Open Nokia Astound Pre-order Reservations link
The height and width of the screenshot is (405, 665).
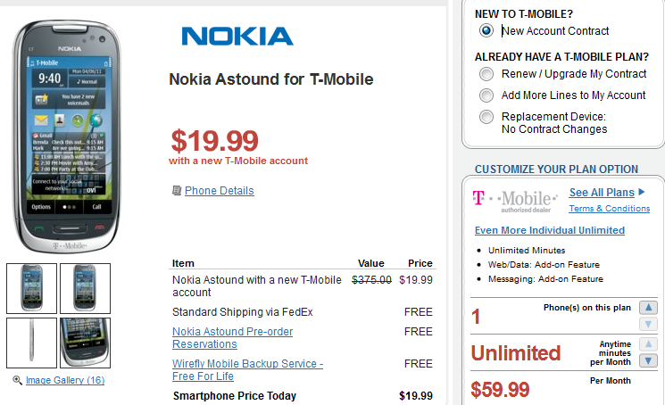pyautogui.click(x=232, y=338)
